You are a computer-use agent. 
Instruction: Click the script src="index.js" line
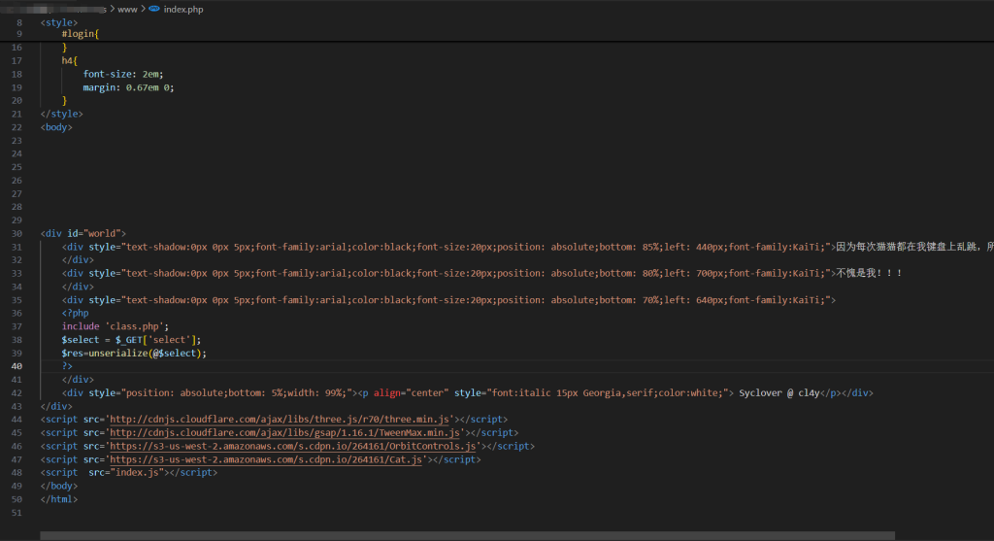(129, 472)
